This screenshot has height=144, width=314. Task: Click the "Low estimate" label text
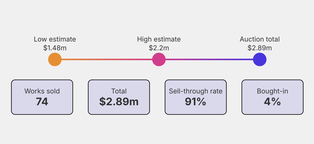pos(55,39)
